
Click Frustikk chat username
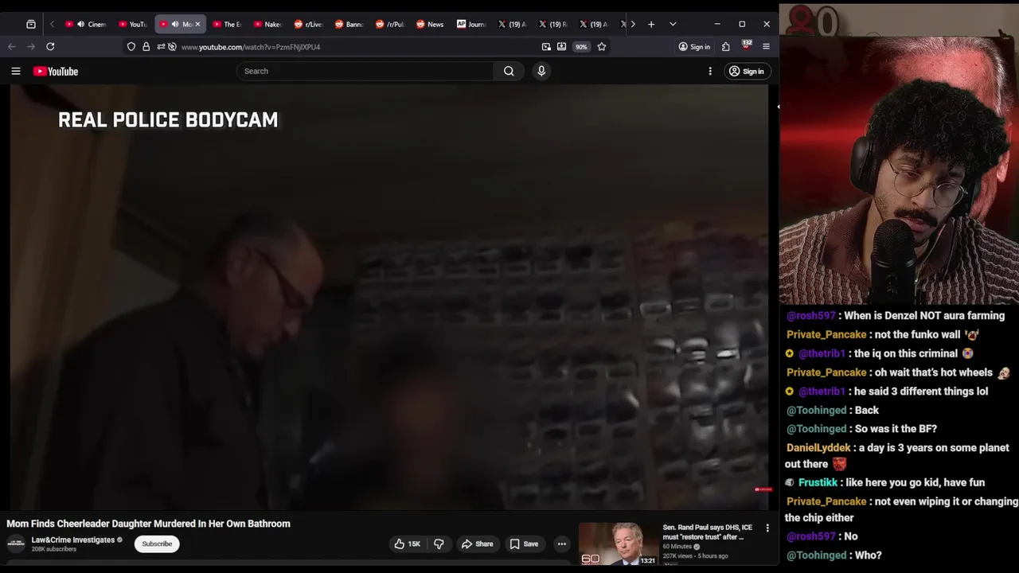pyautogui.click(x=818, y=482)
